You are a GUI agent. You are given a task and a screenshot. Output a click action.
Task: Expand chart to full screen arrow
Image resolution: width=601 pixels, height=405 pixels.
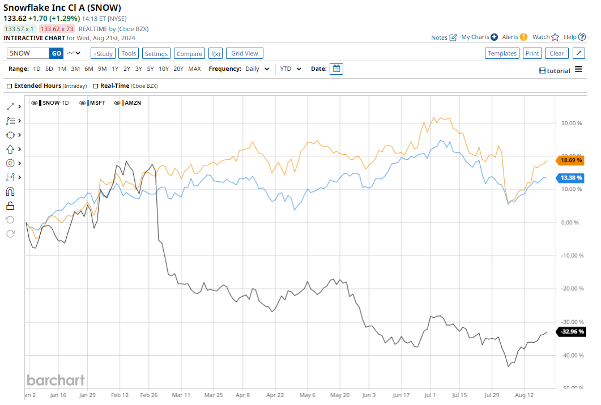(x=579, y=53)
